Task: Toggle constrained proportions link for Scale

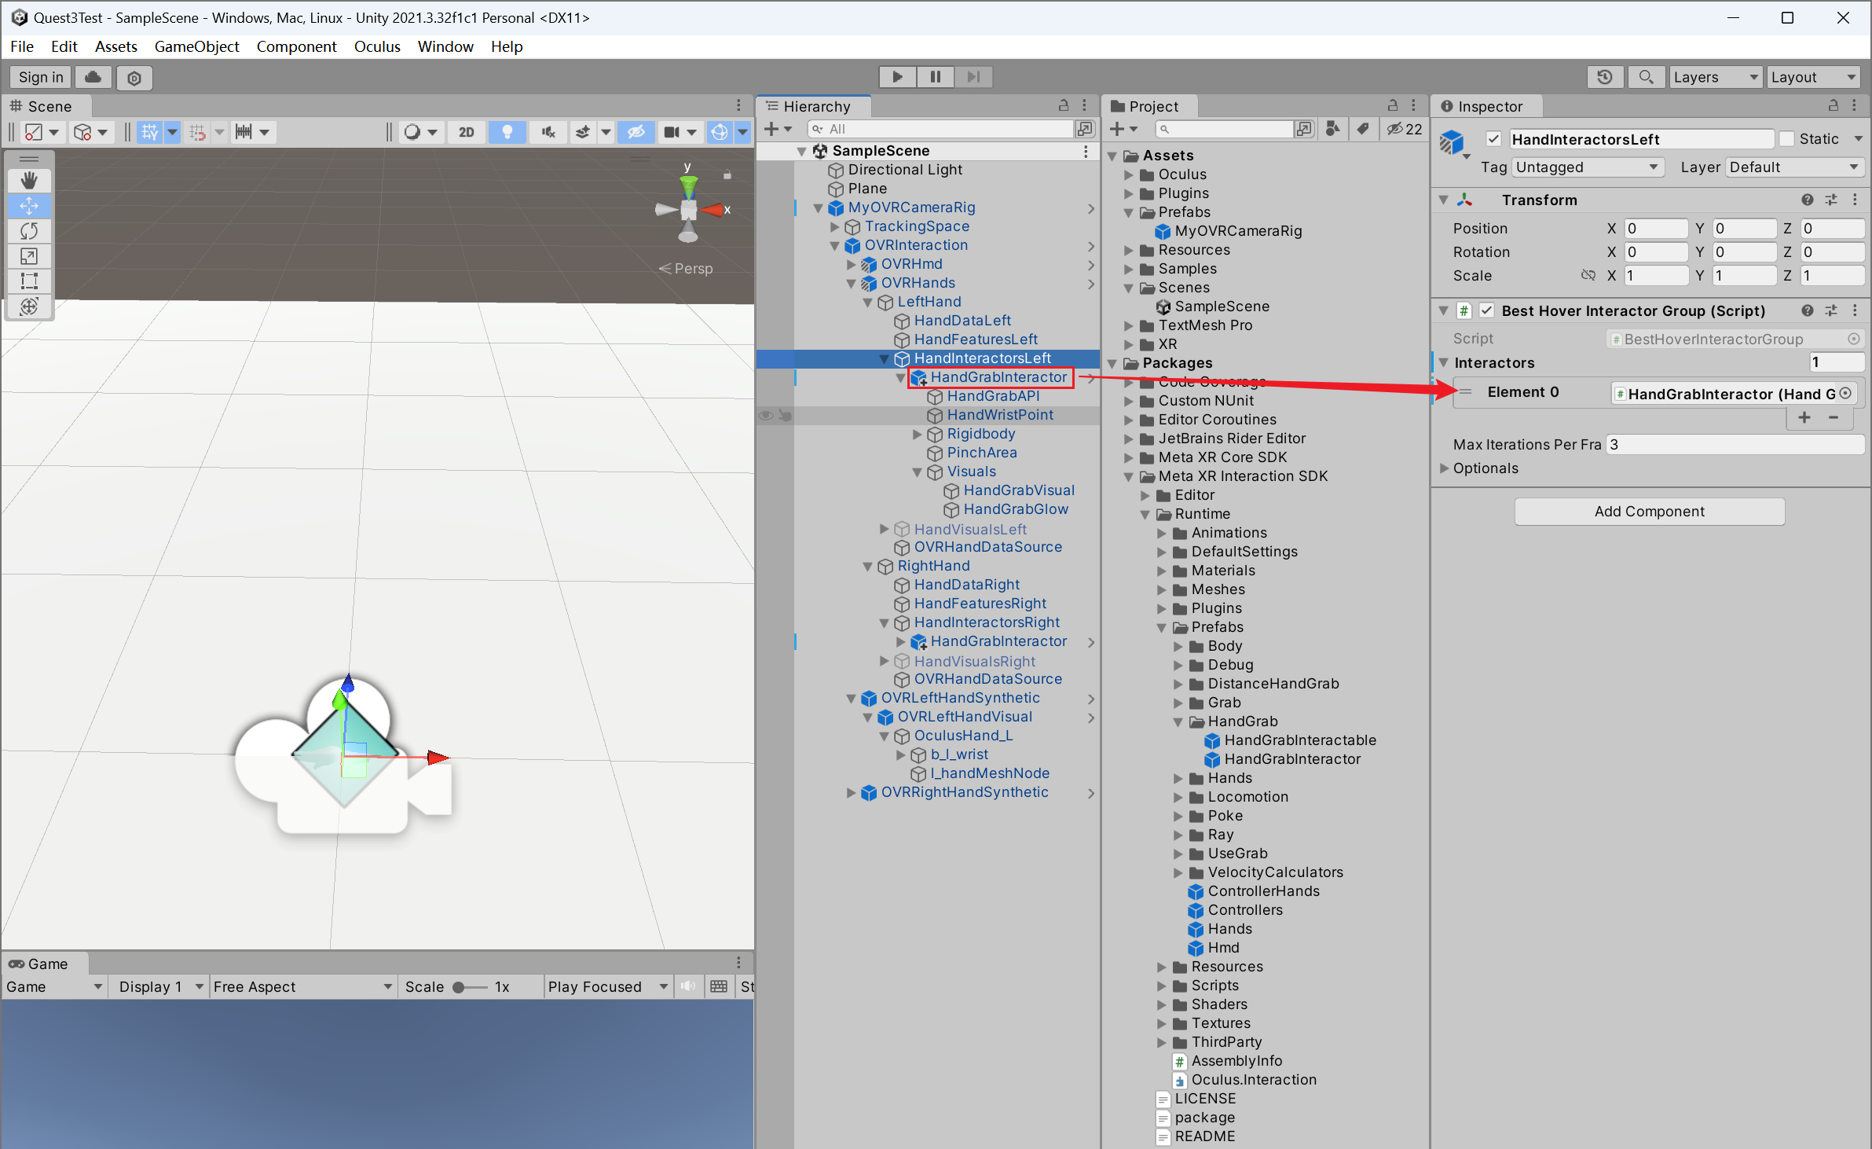Action: 1588,276
